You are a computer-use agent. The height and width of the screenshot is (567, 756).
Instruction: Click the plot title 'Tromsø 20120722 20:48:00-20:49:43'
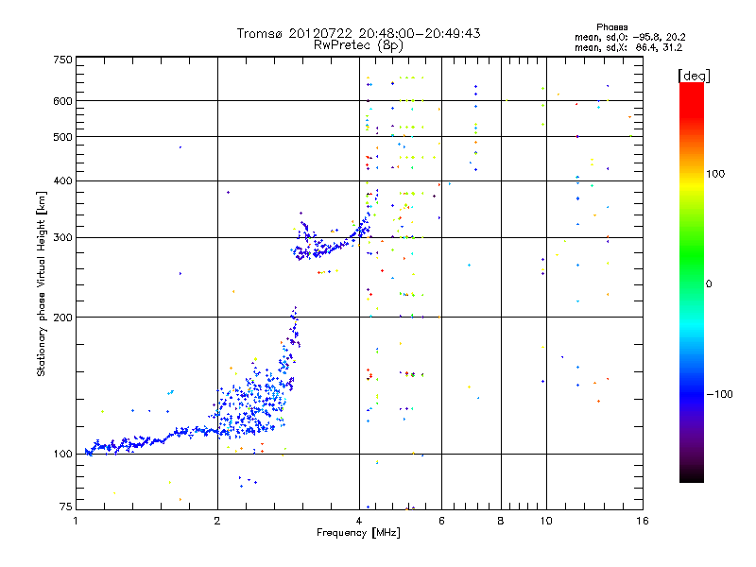pyautogui.click(x=358, y=33)
